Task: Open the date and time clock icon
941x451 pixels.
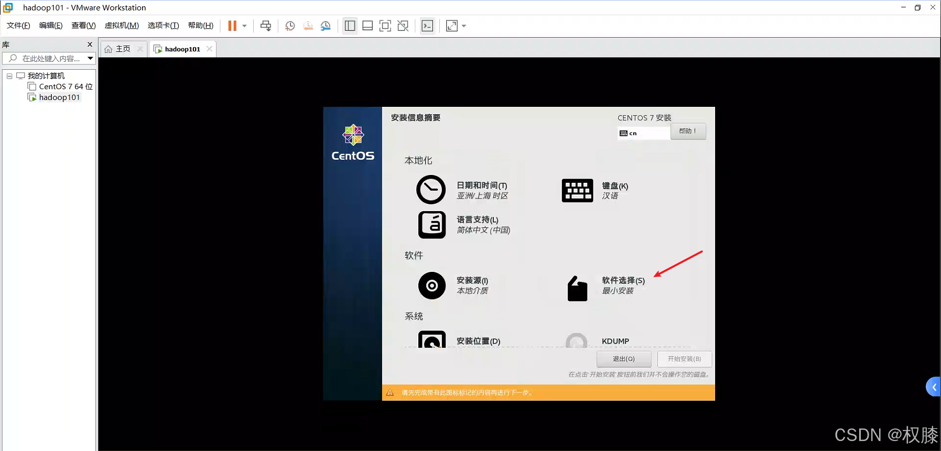Action: point(431,190)
